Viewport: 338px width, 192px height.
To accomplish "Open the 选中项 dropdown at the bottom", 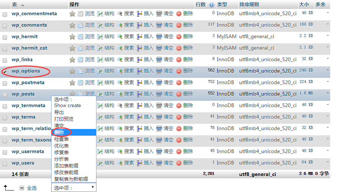I will click(74, 188).
